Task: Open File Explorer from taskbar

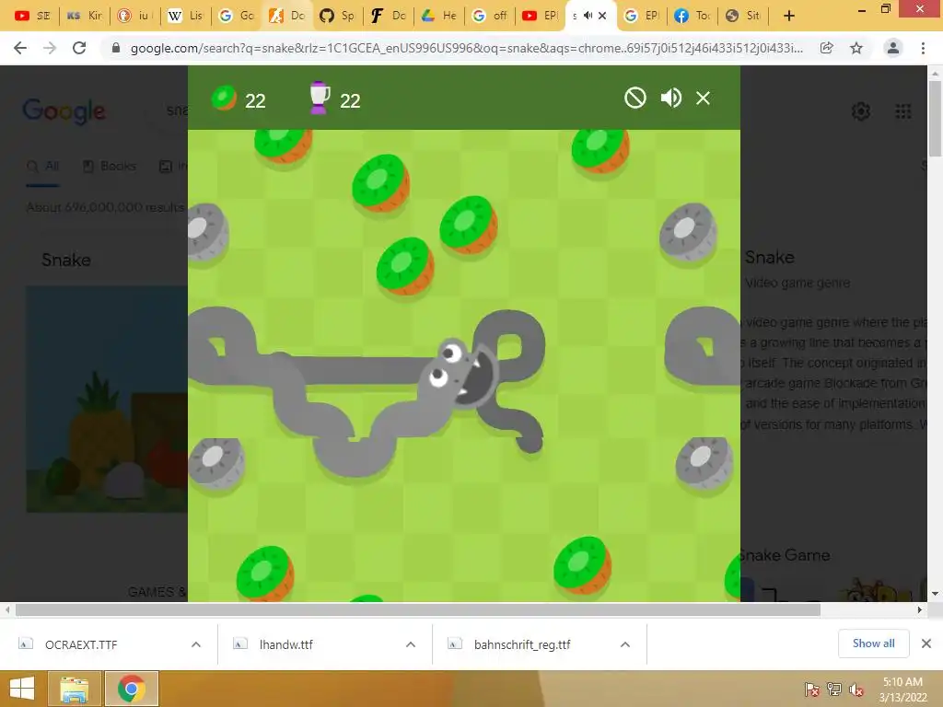Action: point(75,689)
